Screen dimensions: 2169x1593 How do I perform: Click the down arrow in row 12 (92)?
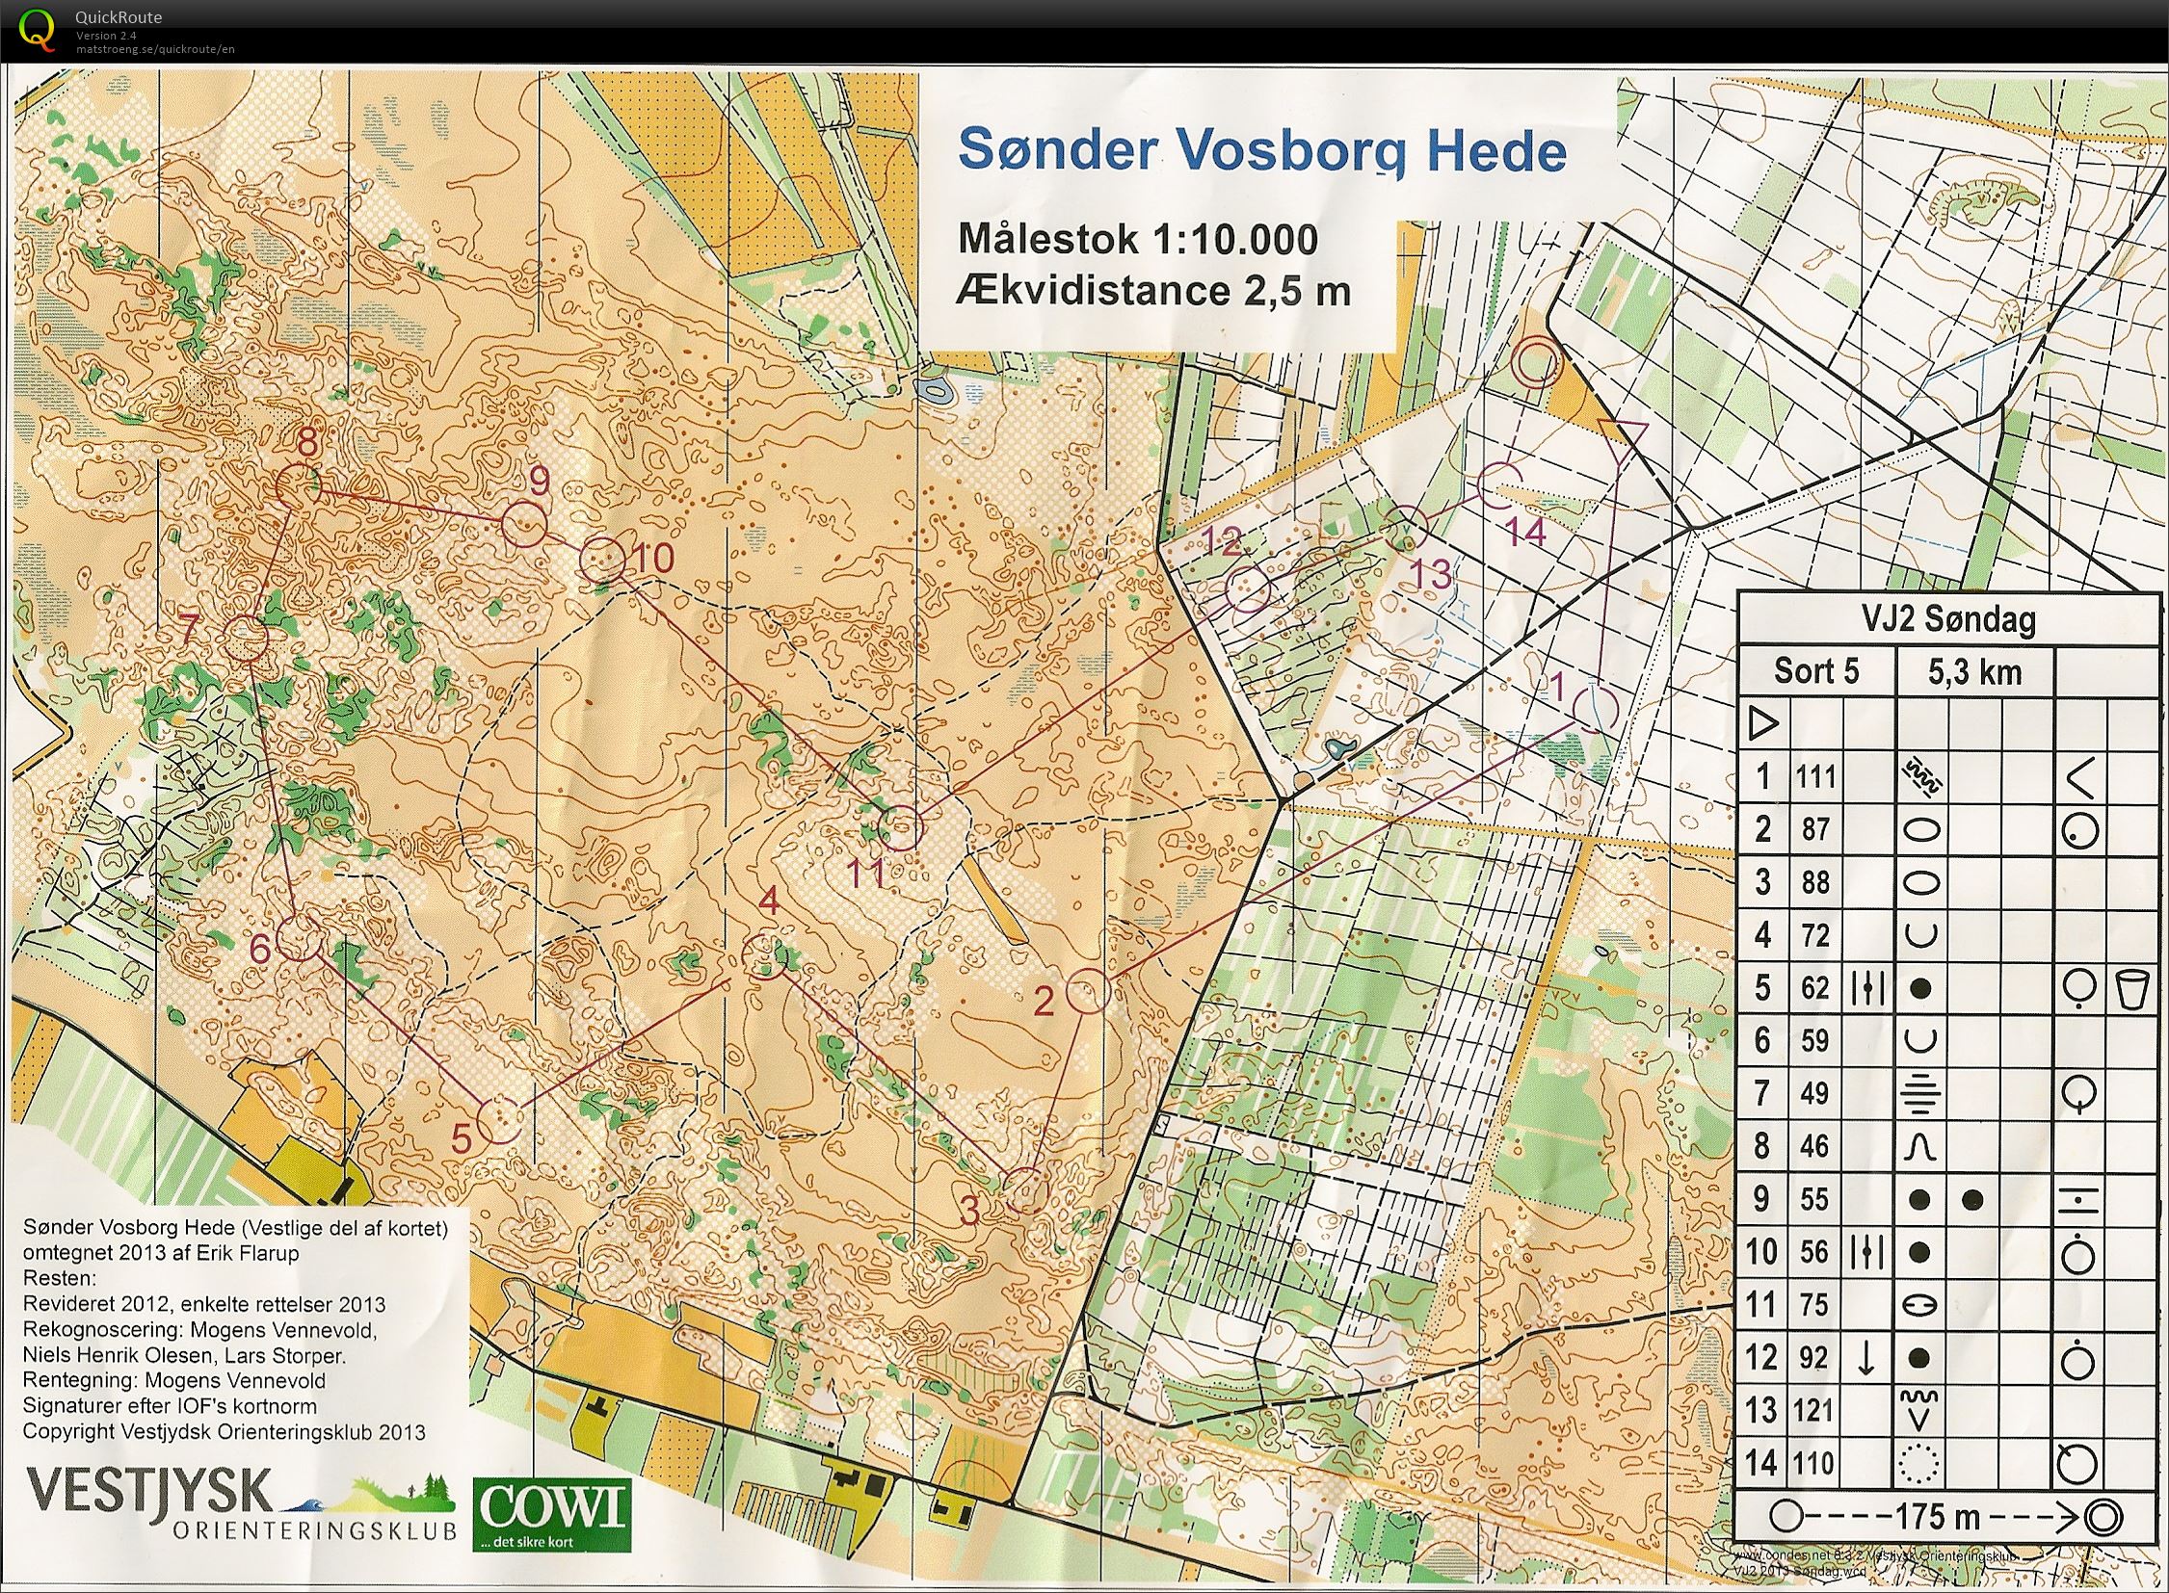(1867, 1358)
